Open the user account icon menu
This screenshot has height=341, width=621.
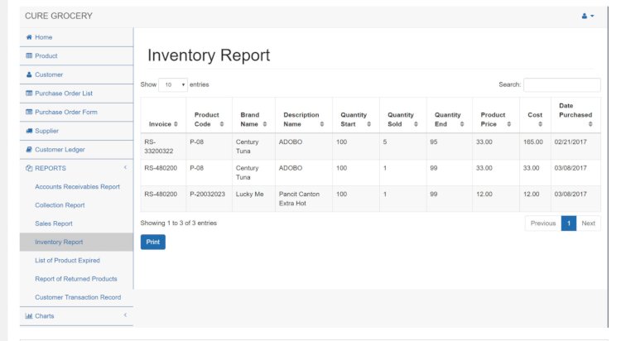(x=585, y=16)
